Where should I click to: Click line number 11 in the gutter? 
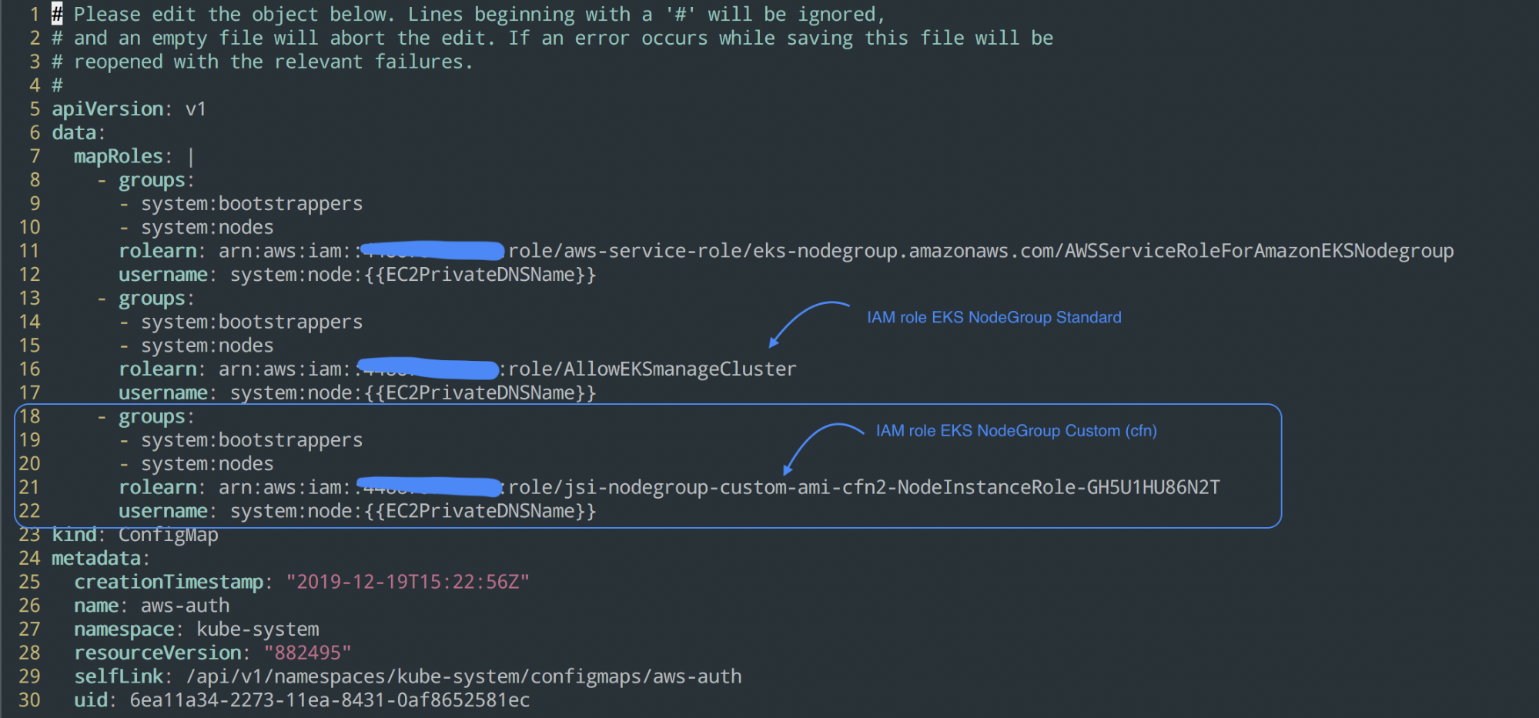[x=29, y=251]
